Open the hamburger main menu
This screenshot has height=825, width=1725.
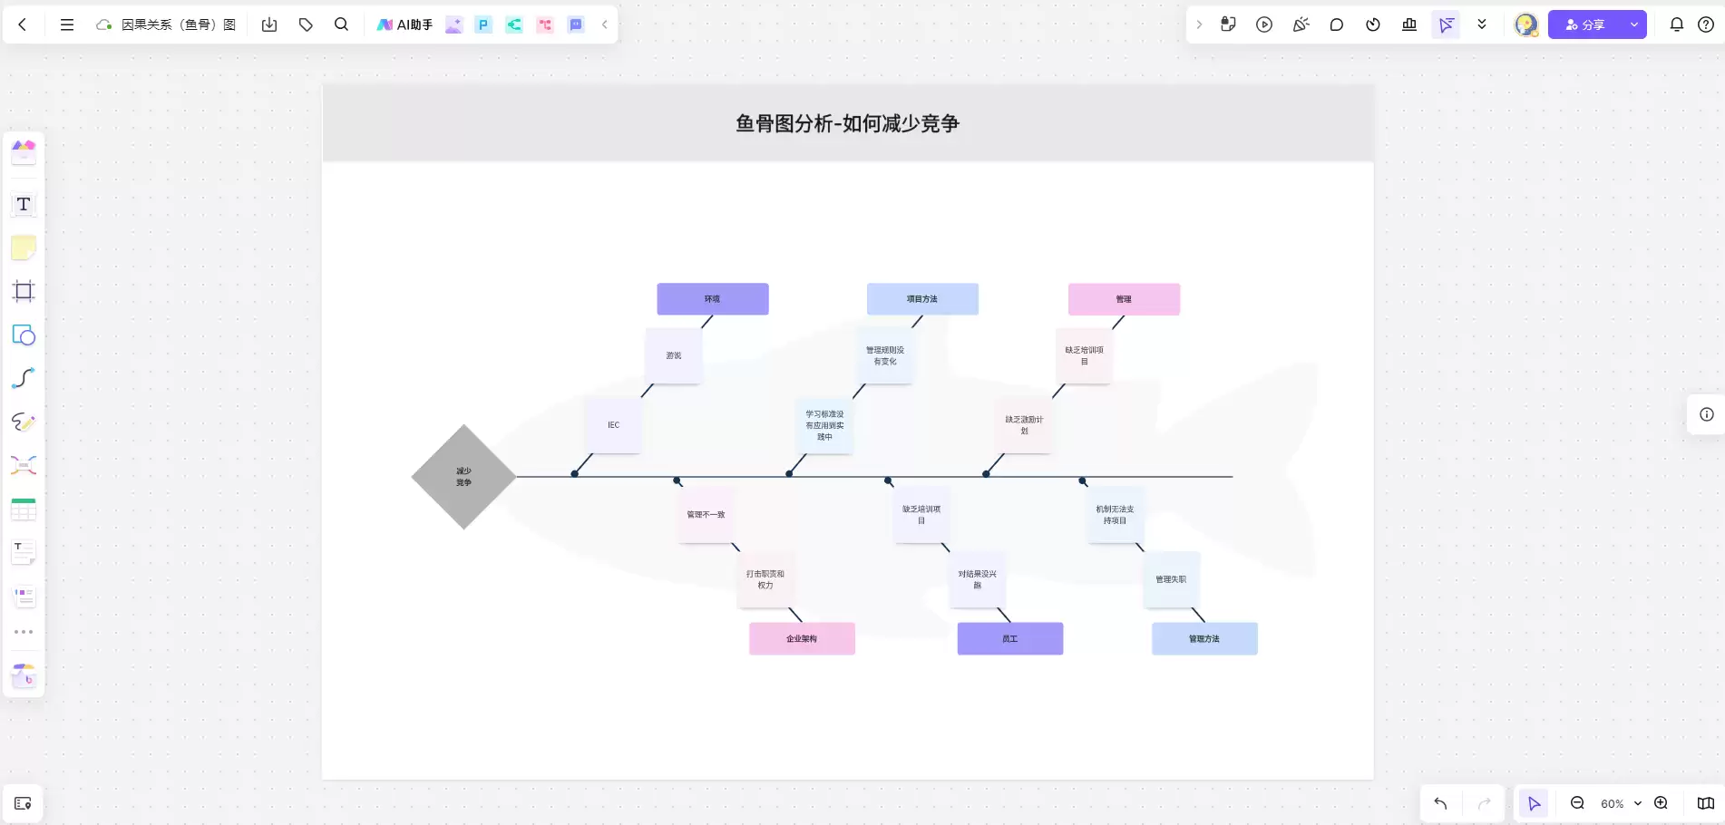click(67, 24)
